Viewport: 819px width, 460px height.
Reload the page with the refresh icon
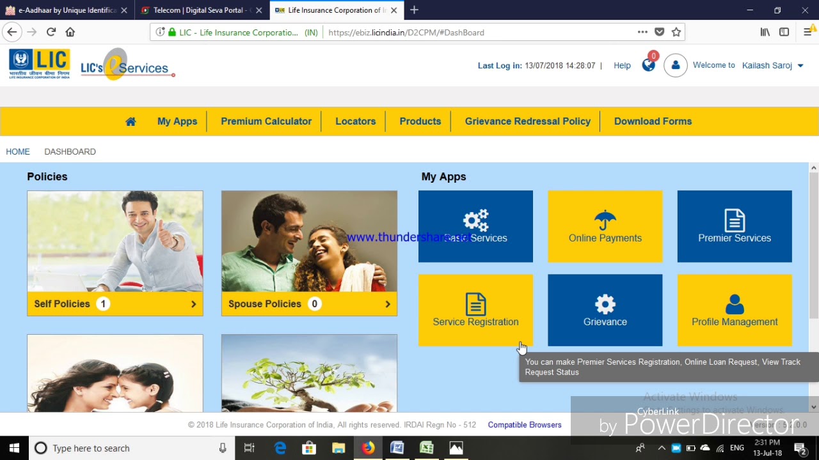click(51, 32)
